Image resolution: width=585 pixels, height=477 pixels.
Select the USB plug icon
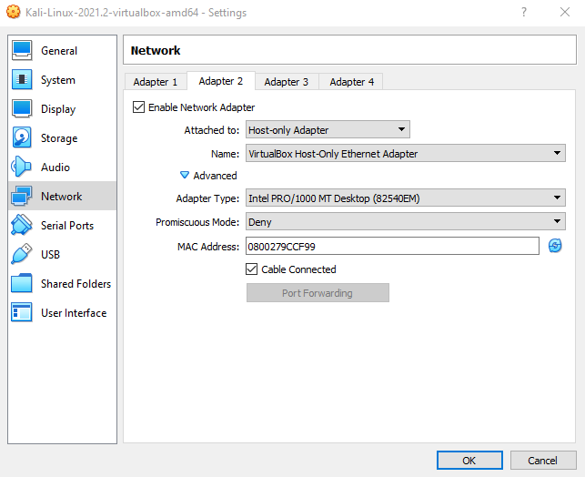point(23,255)
